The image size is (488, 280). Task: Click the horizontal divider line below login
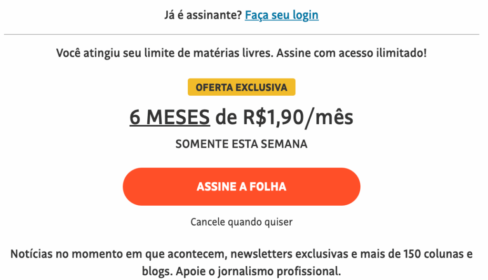pos(241,34)
